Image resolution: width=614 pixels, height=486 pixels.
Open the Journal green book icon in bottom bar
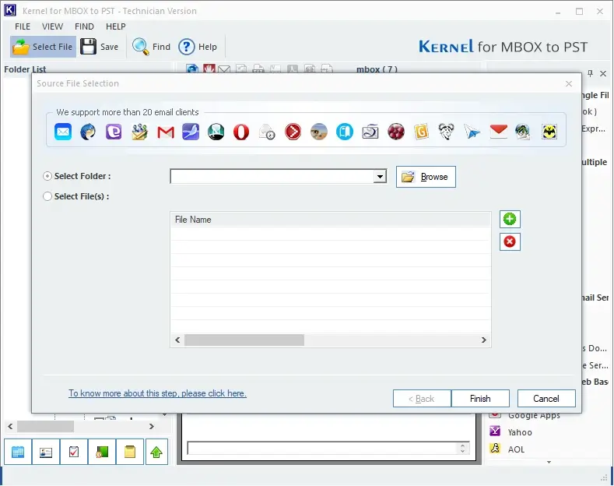(x=102, y=452)
